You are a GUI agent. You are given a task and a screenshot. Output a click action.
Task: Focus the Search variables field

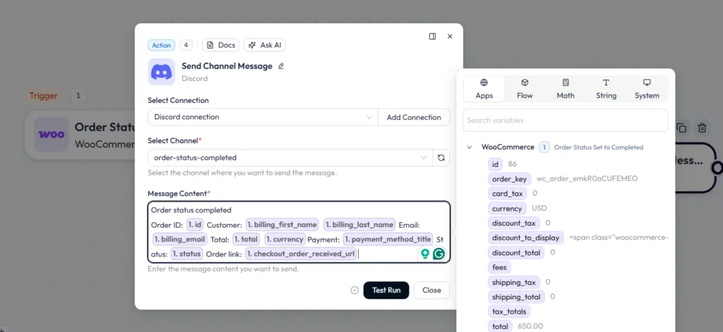pyautogui.click(x=566, y=121)
